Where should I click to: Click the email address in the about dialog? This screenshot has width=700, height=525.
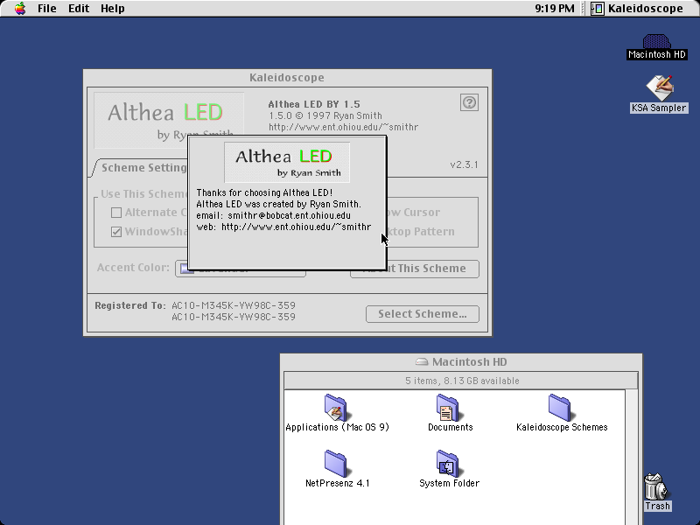point(289,215)
